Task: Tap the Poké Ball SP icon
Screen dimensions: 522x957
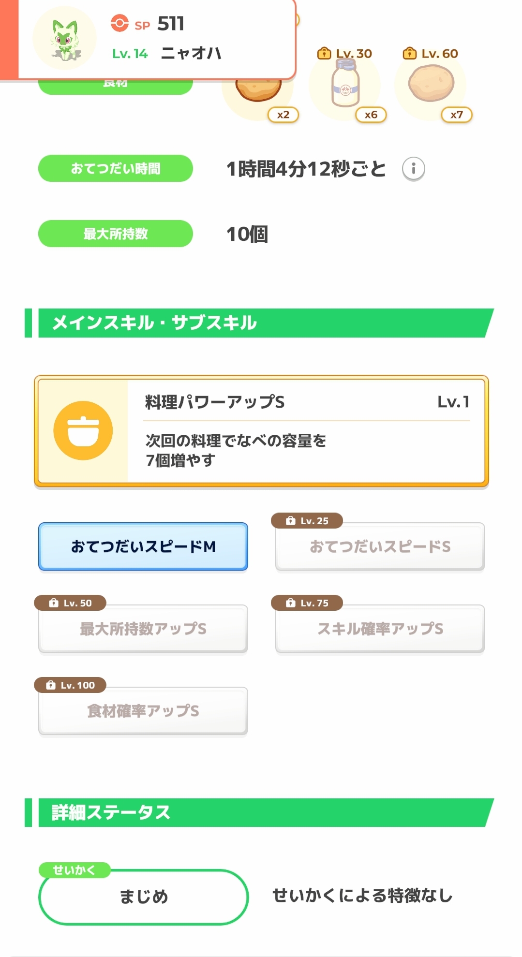Action: click(119, 23)
